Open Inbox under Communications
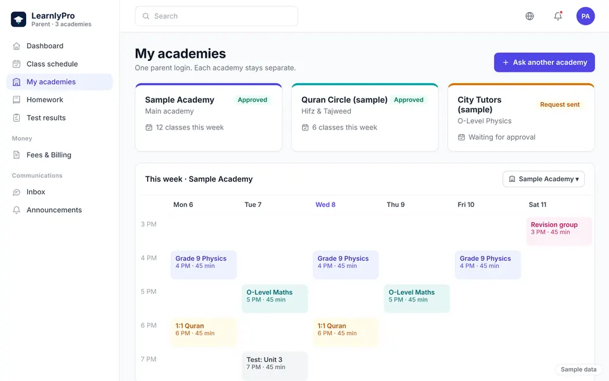 coord(60,192)
